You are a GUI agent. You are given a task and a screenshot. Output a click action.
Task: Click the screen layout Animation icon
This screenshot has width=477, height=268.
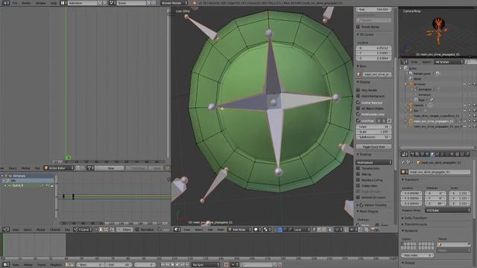tap(63, 3)
